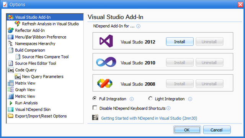This screenshot has width=245, height=138.
Task: Select Matrix View in options list
Action: tap(25, 83)
